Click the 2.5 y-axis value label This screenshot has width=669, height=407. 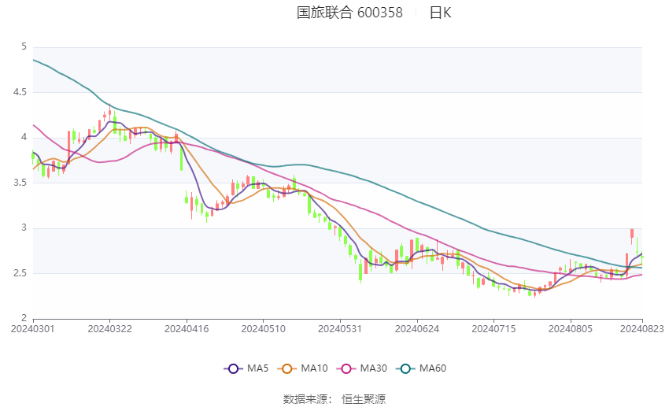(20, 273)
